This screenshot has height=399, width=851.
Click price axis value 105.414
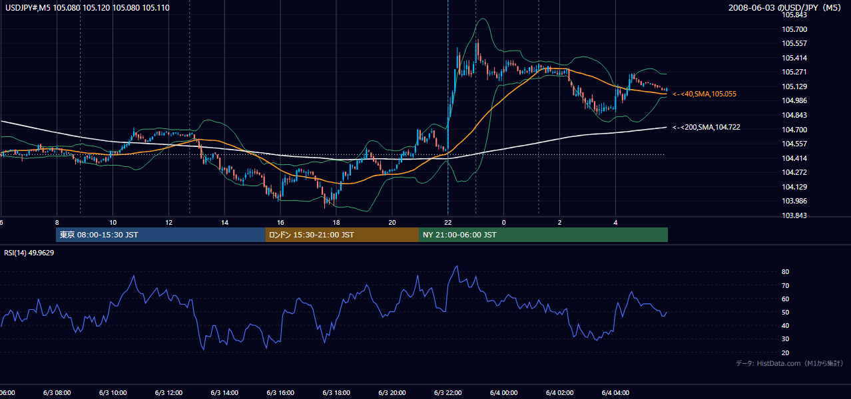click(x=794, y=58)
